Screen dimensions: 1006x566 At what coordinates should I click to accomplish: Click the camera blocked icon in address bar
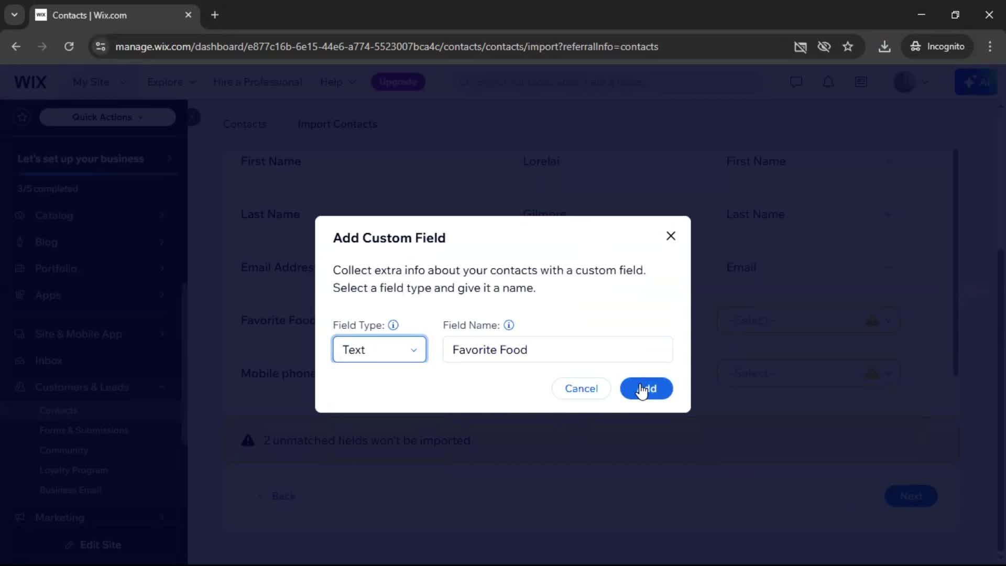coord(800,47)
